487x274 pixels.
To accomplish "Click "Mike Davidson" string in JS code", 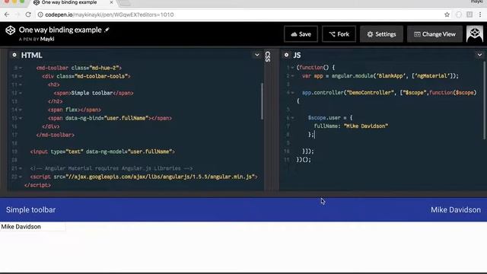I will point(366,126).
